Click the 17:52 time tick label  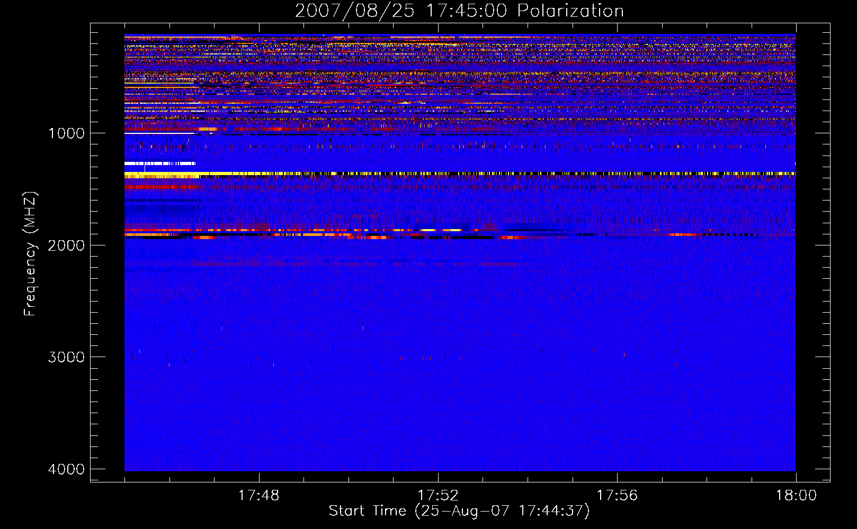pyautogui.click(x=438, y=496)
